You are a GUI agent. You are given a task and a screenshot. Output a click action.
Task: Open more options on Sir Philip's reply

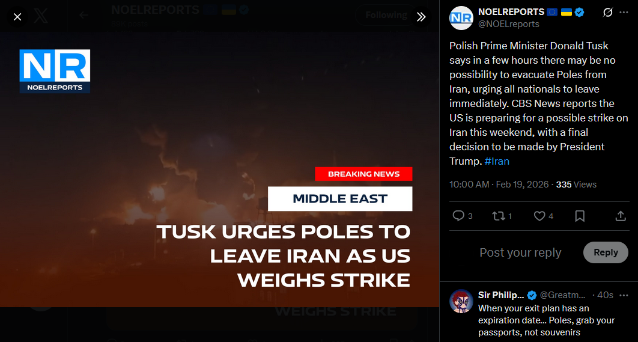(x=624, y=295)
